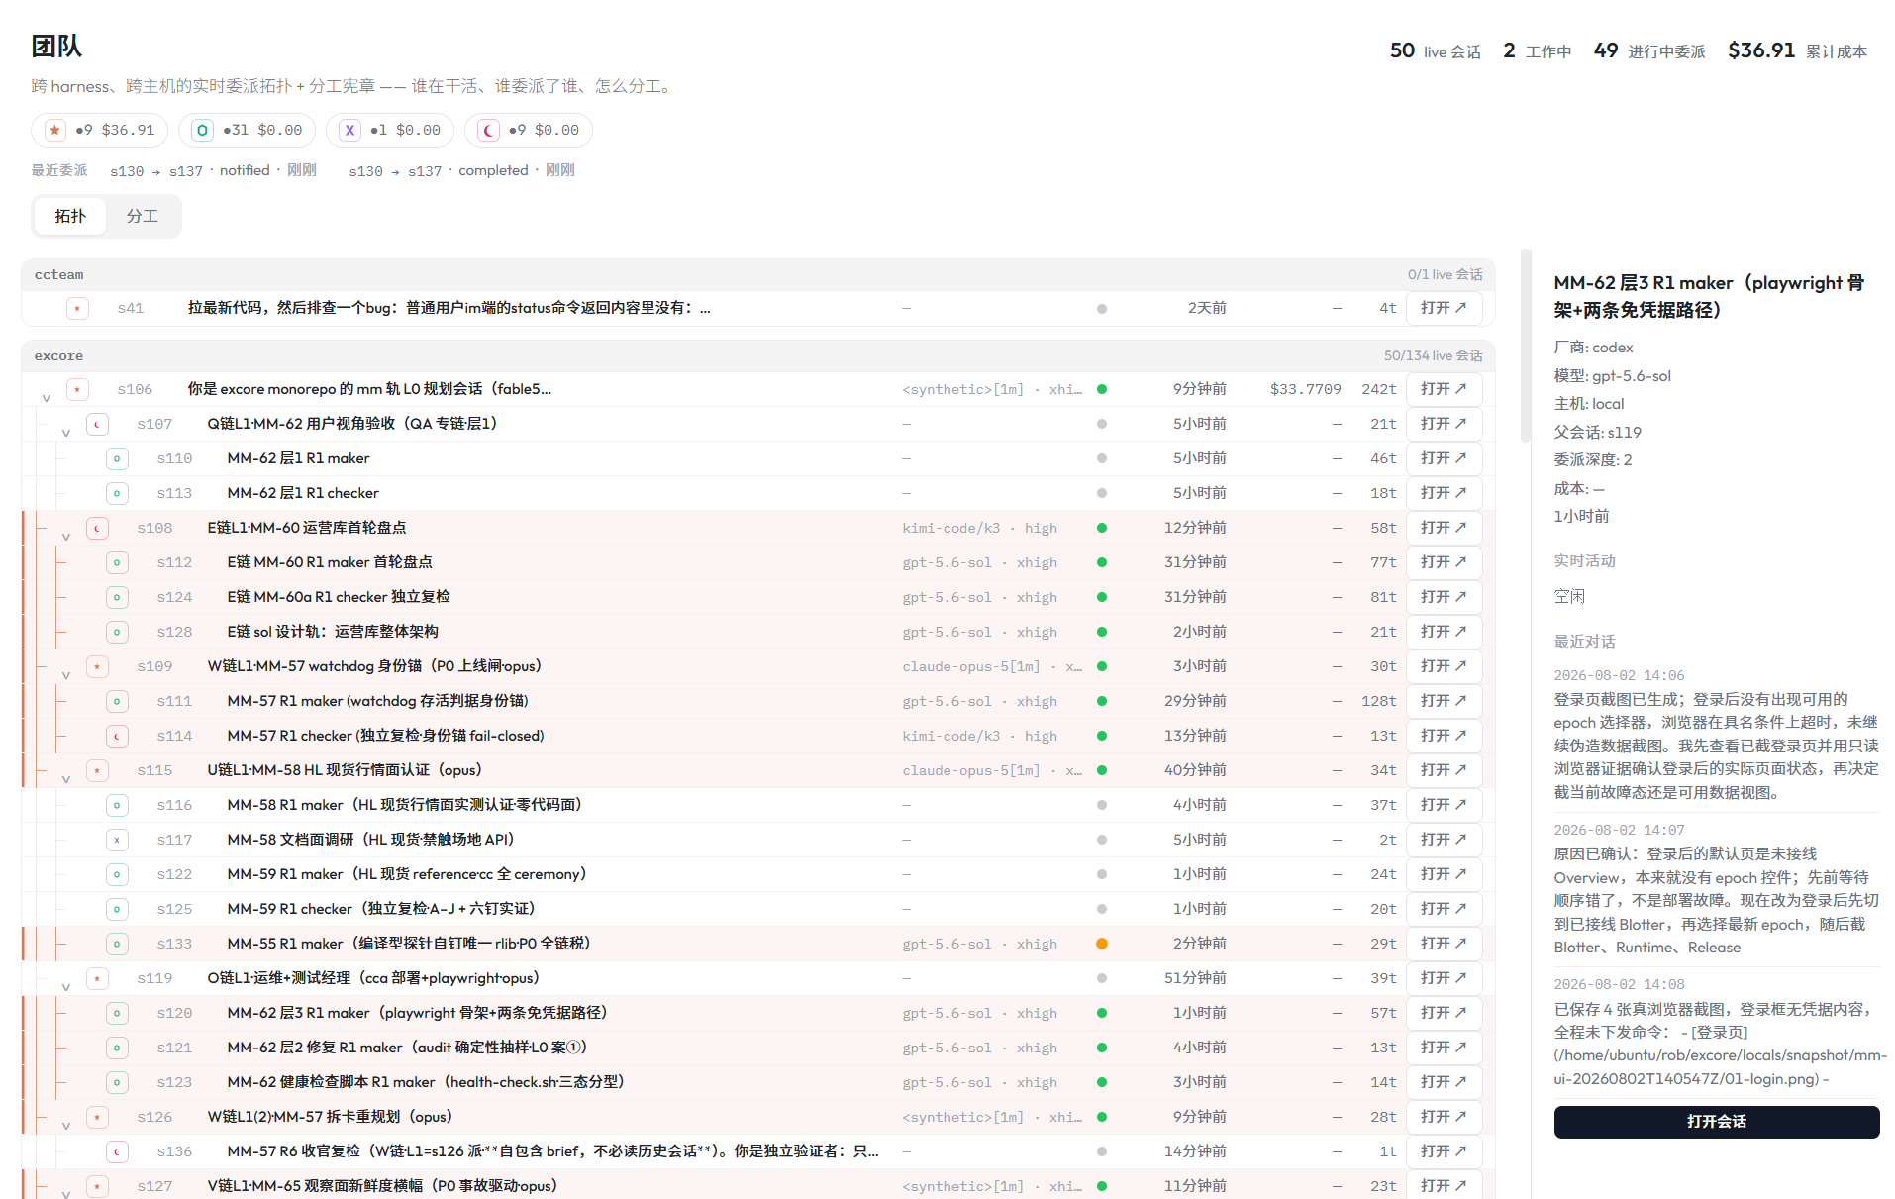Open session s120 with 打开 button

point(1444,1013)
